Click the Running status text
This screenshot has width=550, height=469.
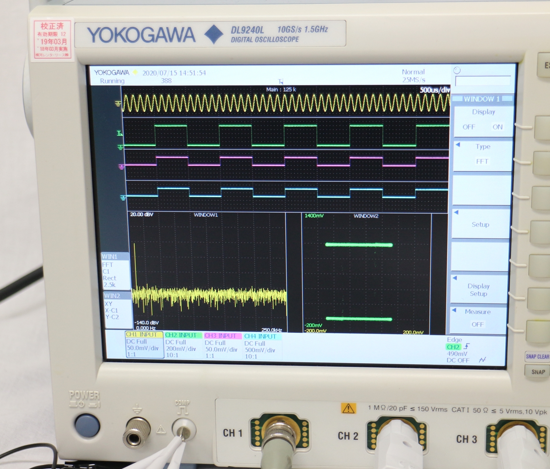pyautogui.click(x=112, y=81)
